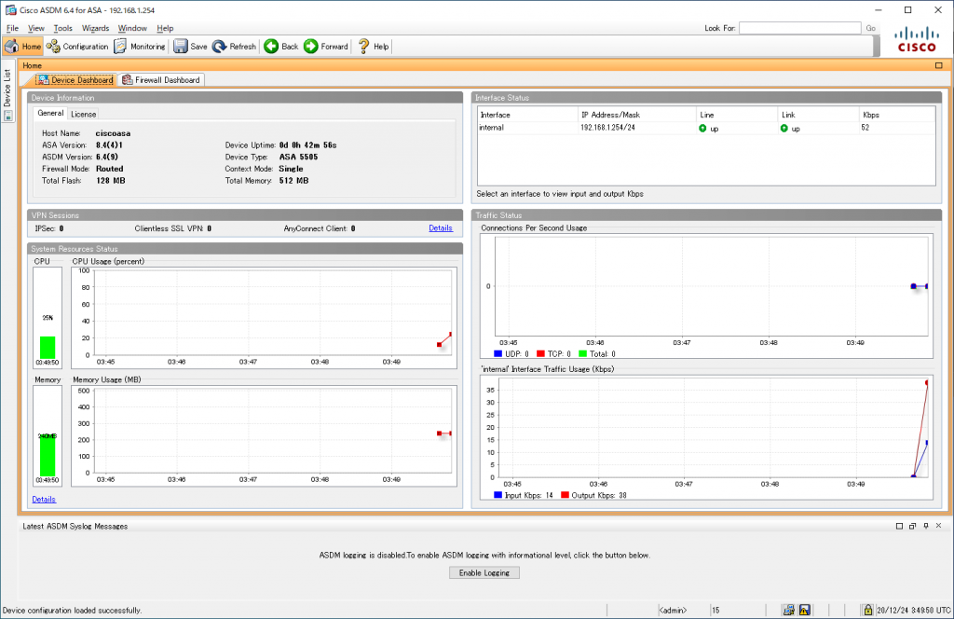
Task: Open VPN Sessions Details link
Action: pyautogui.click(x=441, y=228)
